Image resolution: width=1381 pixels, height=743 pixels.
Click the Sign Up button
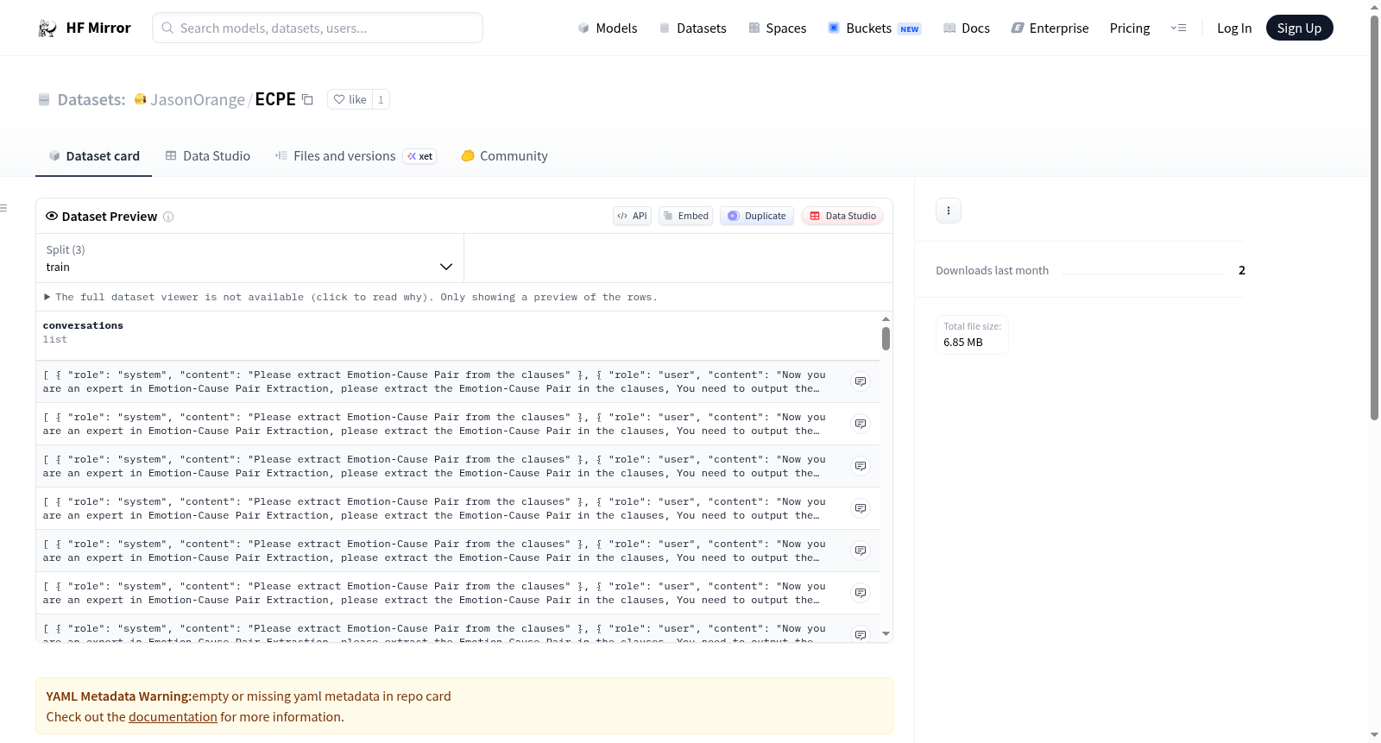[1300, 28]
